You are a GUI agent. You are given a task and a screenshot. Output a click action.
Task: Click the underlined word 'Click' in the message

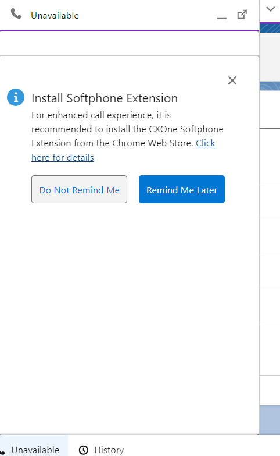tap(206, 143)
